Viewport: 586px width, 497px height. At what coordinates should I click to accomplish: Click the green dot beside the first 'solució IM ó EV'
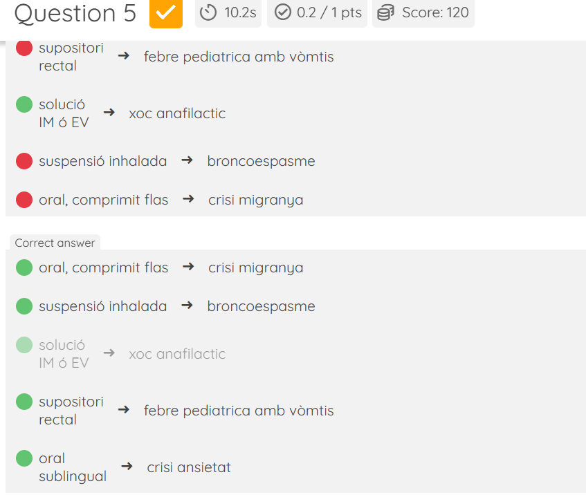click(24, 105)
